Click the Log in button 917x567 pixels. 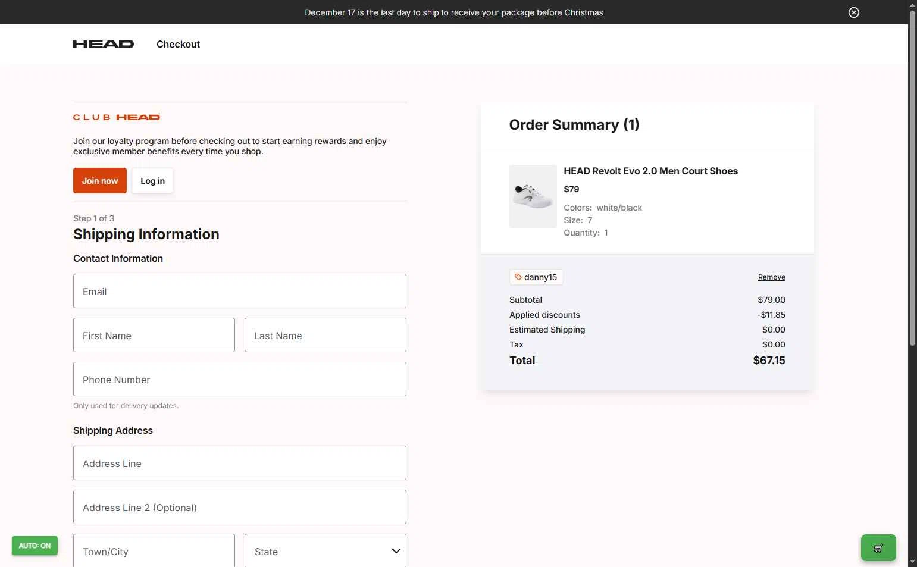(x=152, y=181)
